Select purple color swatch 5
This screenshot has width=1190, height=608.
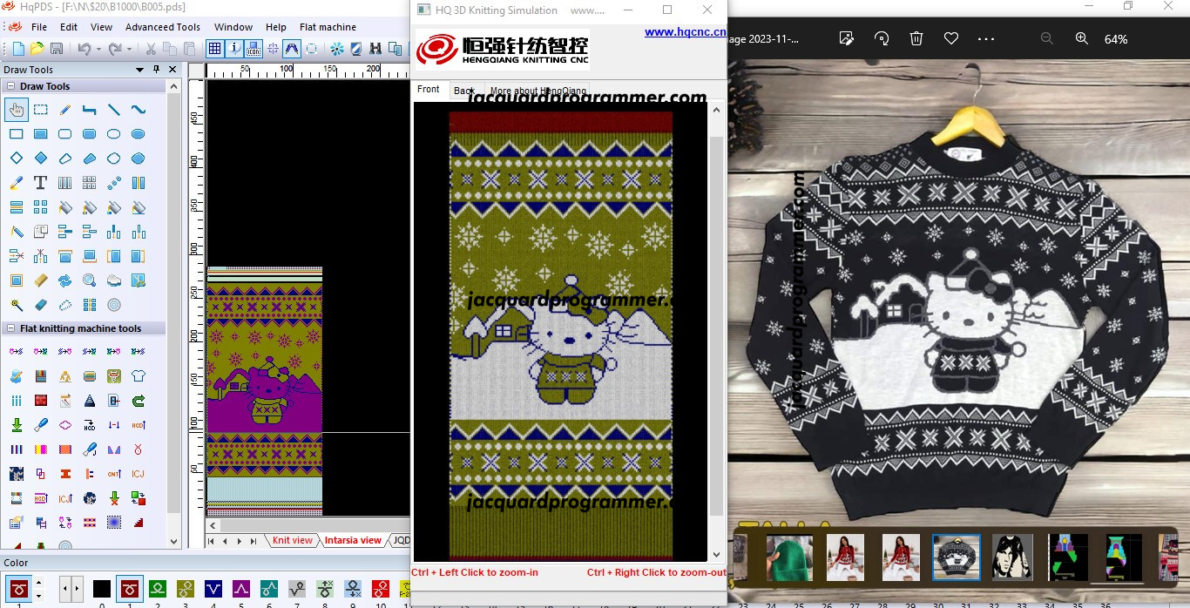click(x=241, y=589)
